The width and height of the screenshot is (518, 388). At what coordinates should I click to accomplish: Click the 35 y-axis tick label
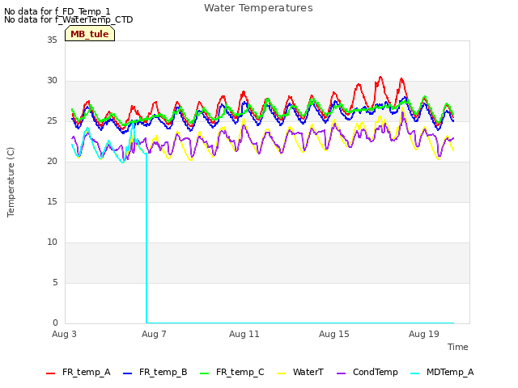pyautogui.click(x=52, y=40)
